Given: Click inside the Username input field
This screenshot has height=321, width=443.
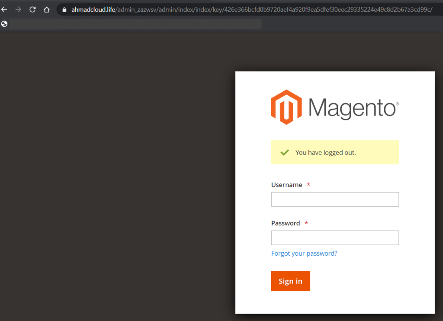Looking at the screenshot, I should (334, 199).
